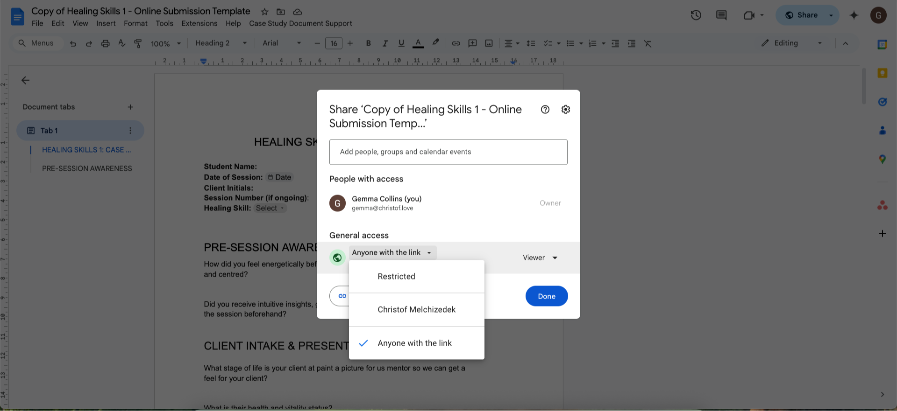Open version history clock icon
Viewport: 897px width, 411px height.
coord(696,15)
